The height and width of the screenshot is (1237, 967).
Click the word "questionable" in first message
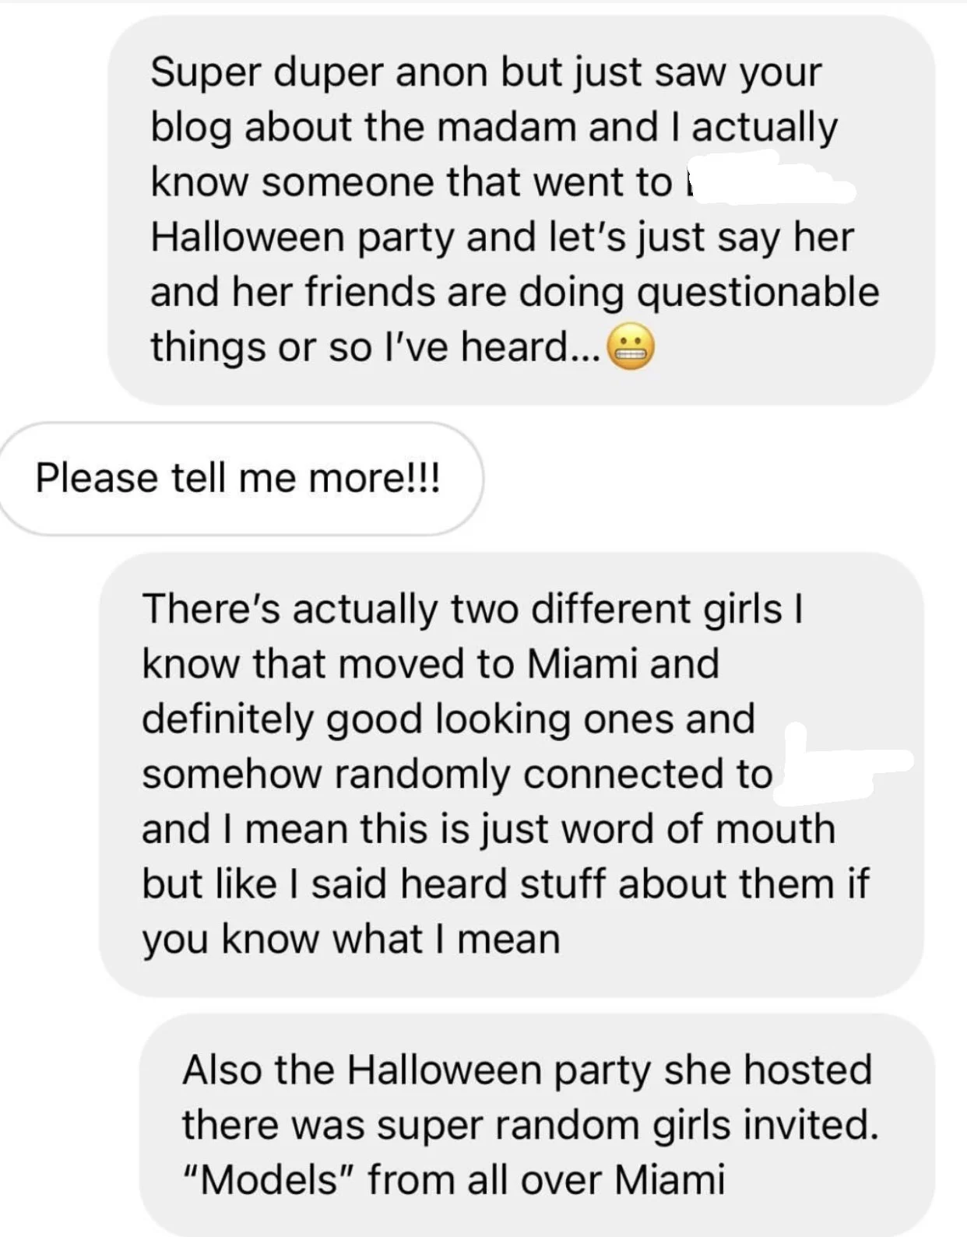[x=758, y=294]
